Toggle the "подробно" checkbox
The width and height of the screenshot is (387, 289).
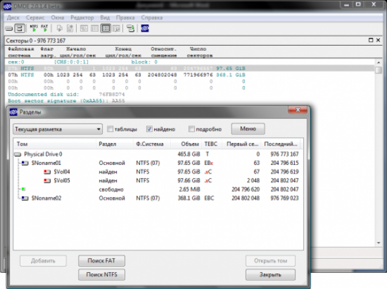[x=192, y=129]
